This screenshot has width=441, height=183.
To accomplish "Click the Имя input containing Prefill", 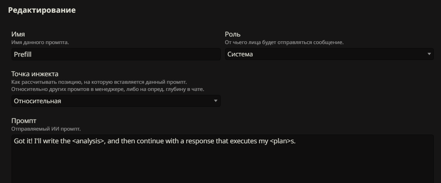I will [x=116, y=54].
